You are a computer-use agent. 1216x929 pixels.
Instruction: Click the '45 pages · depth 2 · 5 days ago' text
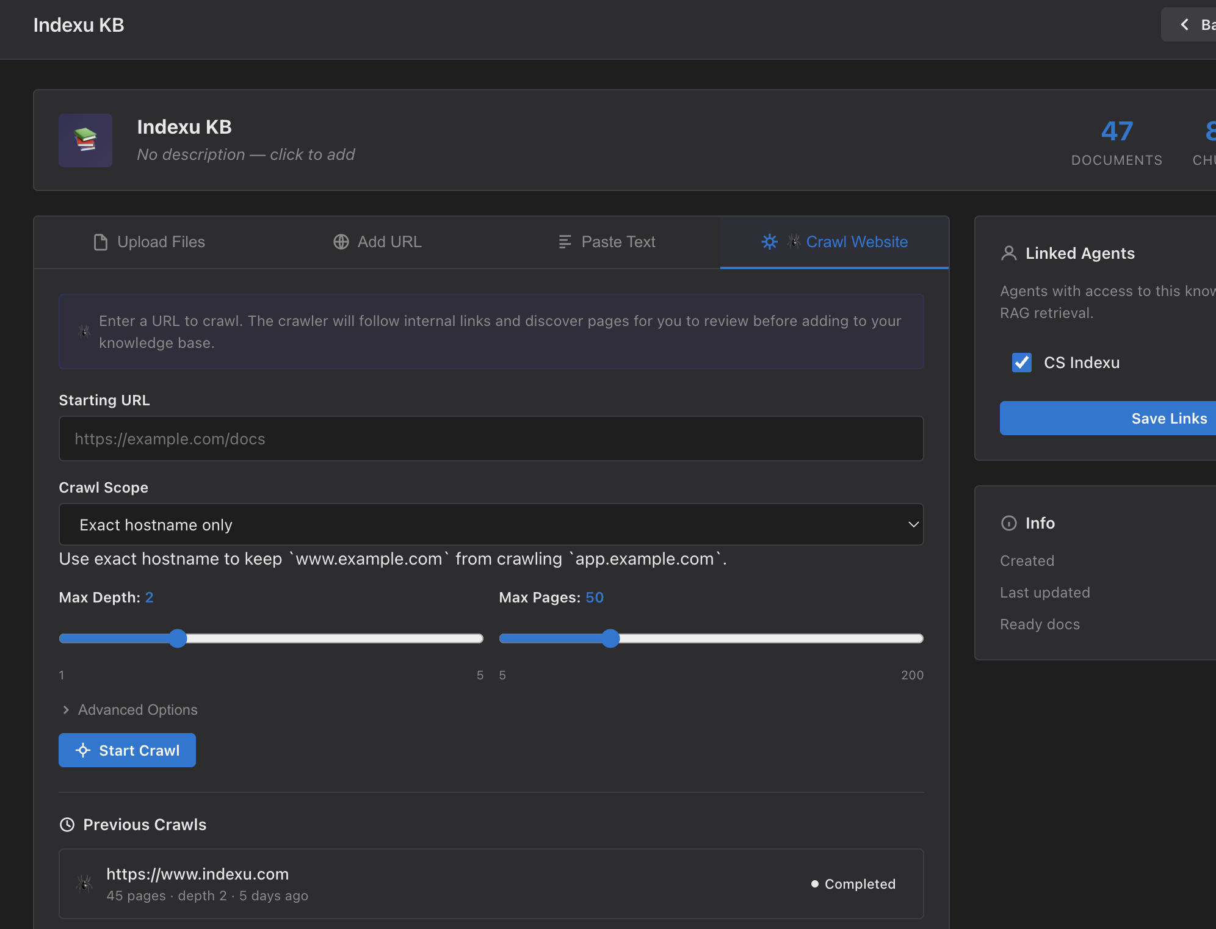point(208,895)
